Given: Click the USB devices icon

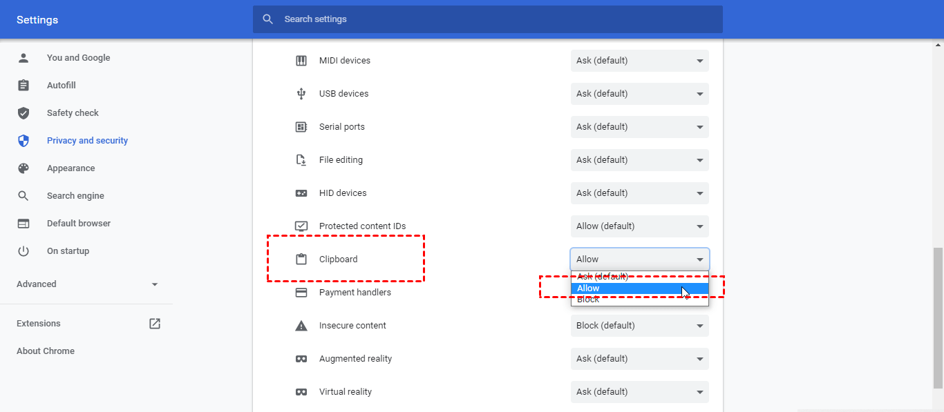Looking at the screenshot, I should coord(301,94).
